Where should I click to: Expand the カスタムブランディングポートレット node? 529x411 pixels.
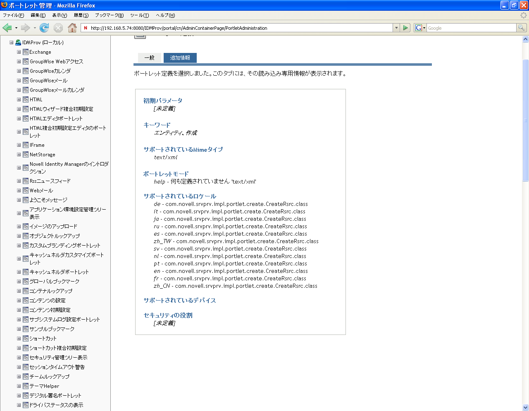click(19, 246)
